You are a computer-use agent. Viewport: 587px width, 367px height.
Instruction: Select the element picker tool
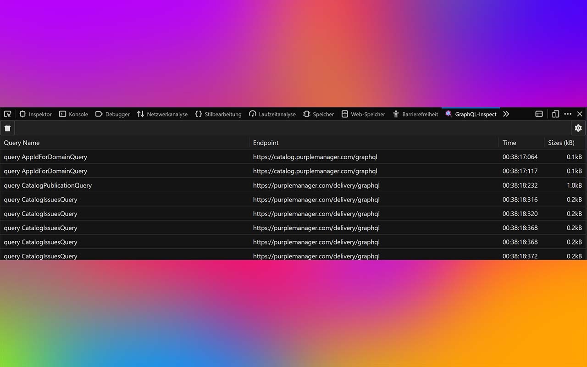click(x=7, y=114)
